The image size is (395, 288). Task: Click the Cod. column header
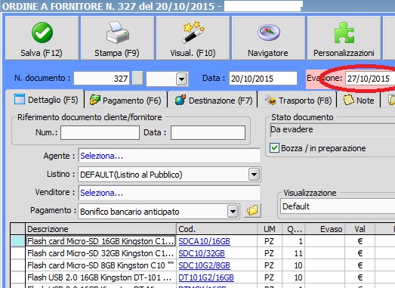(x=217, y=229)
